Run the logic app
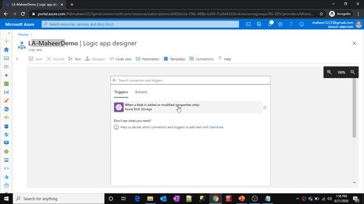The image size is (364, 204). pyautogui.click(x=75, y=59)
